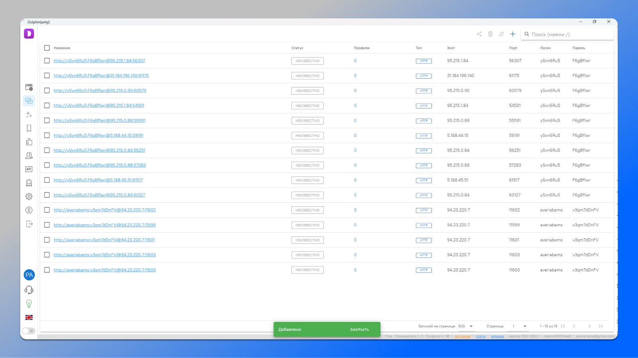Add a new proxy with plus icon
The width and height of the screenshot is (638, 358).
[513, 34]
